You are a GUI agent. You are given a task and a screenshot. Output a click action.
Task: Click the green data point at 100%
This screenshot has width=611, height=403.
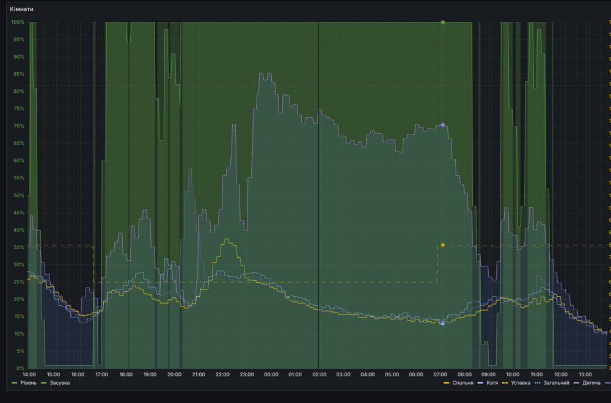(x=442, y=22)
